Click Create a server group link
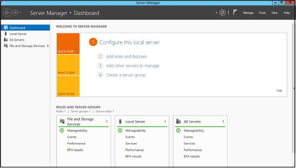296x168 pixels. [x=126, y=75]
